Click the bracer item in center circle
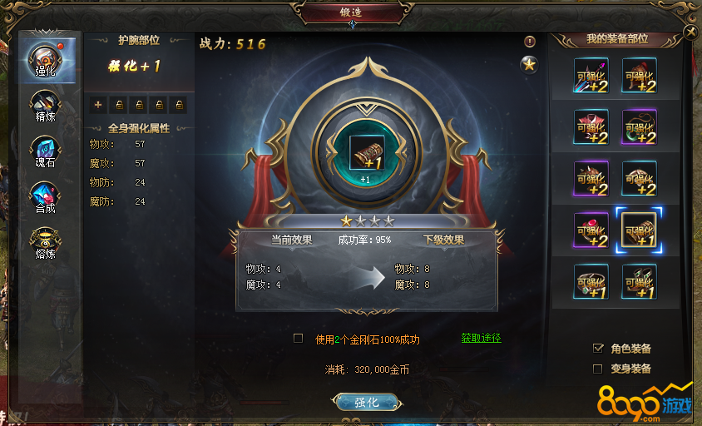 pos(367,152)
